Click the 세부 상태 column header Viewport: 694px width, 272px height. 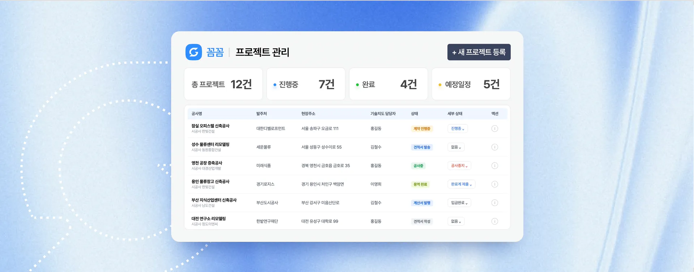pos(455,113)
